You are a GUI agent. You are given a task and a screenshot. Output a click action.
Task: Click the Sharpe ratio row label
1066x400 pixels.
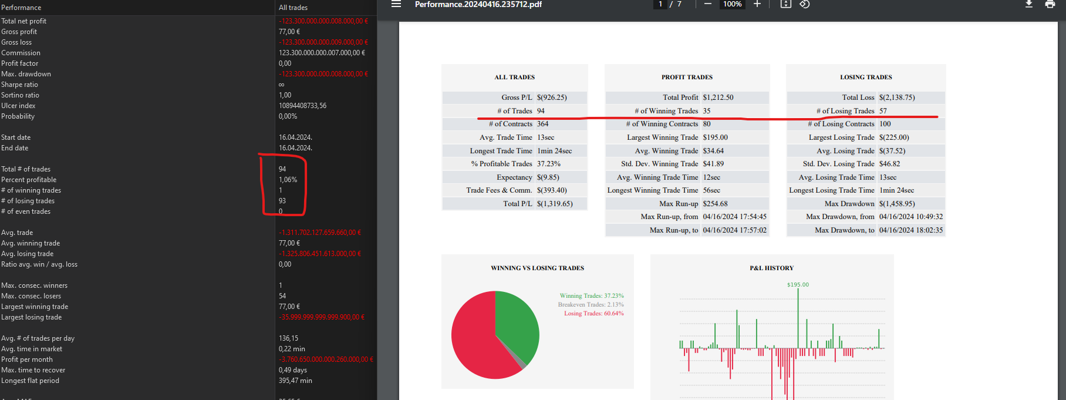19,85
